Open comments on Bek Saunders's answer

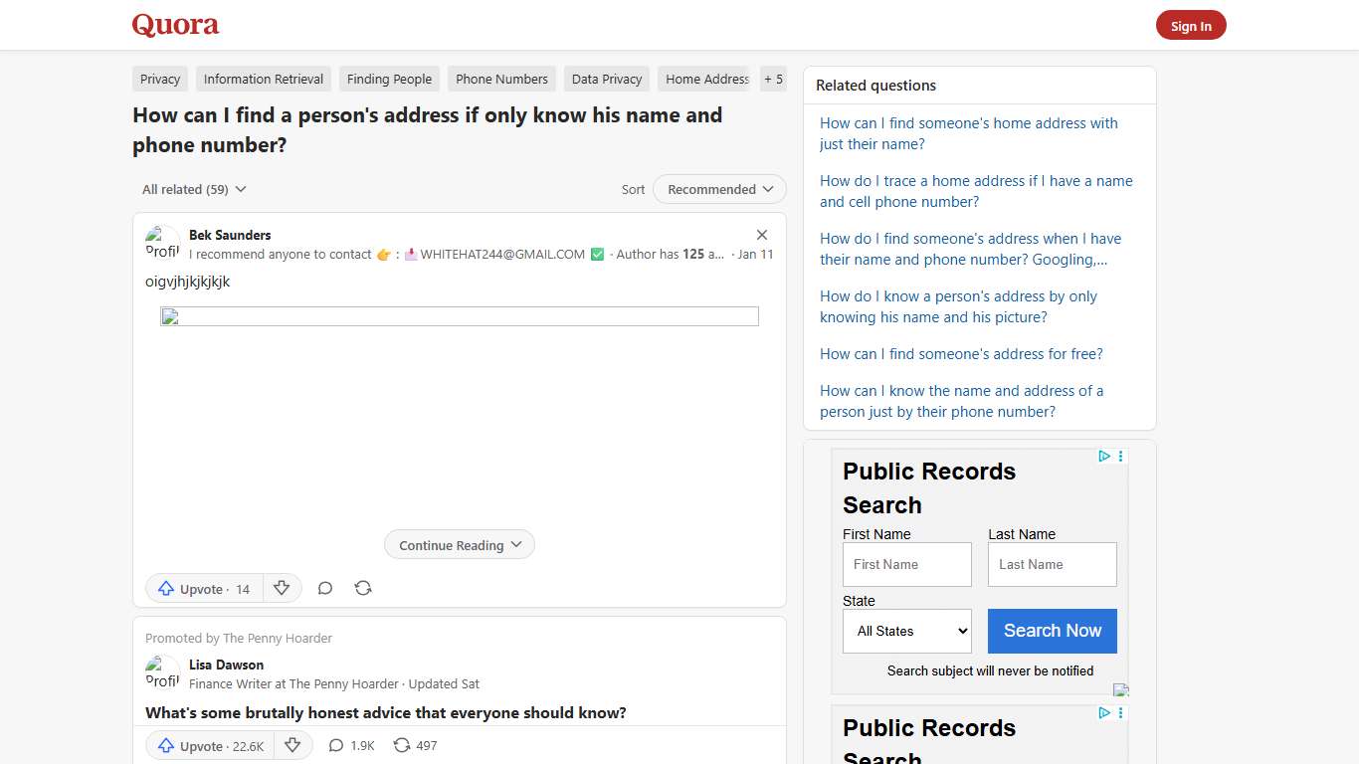[x=325, y=588]
